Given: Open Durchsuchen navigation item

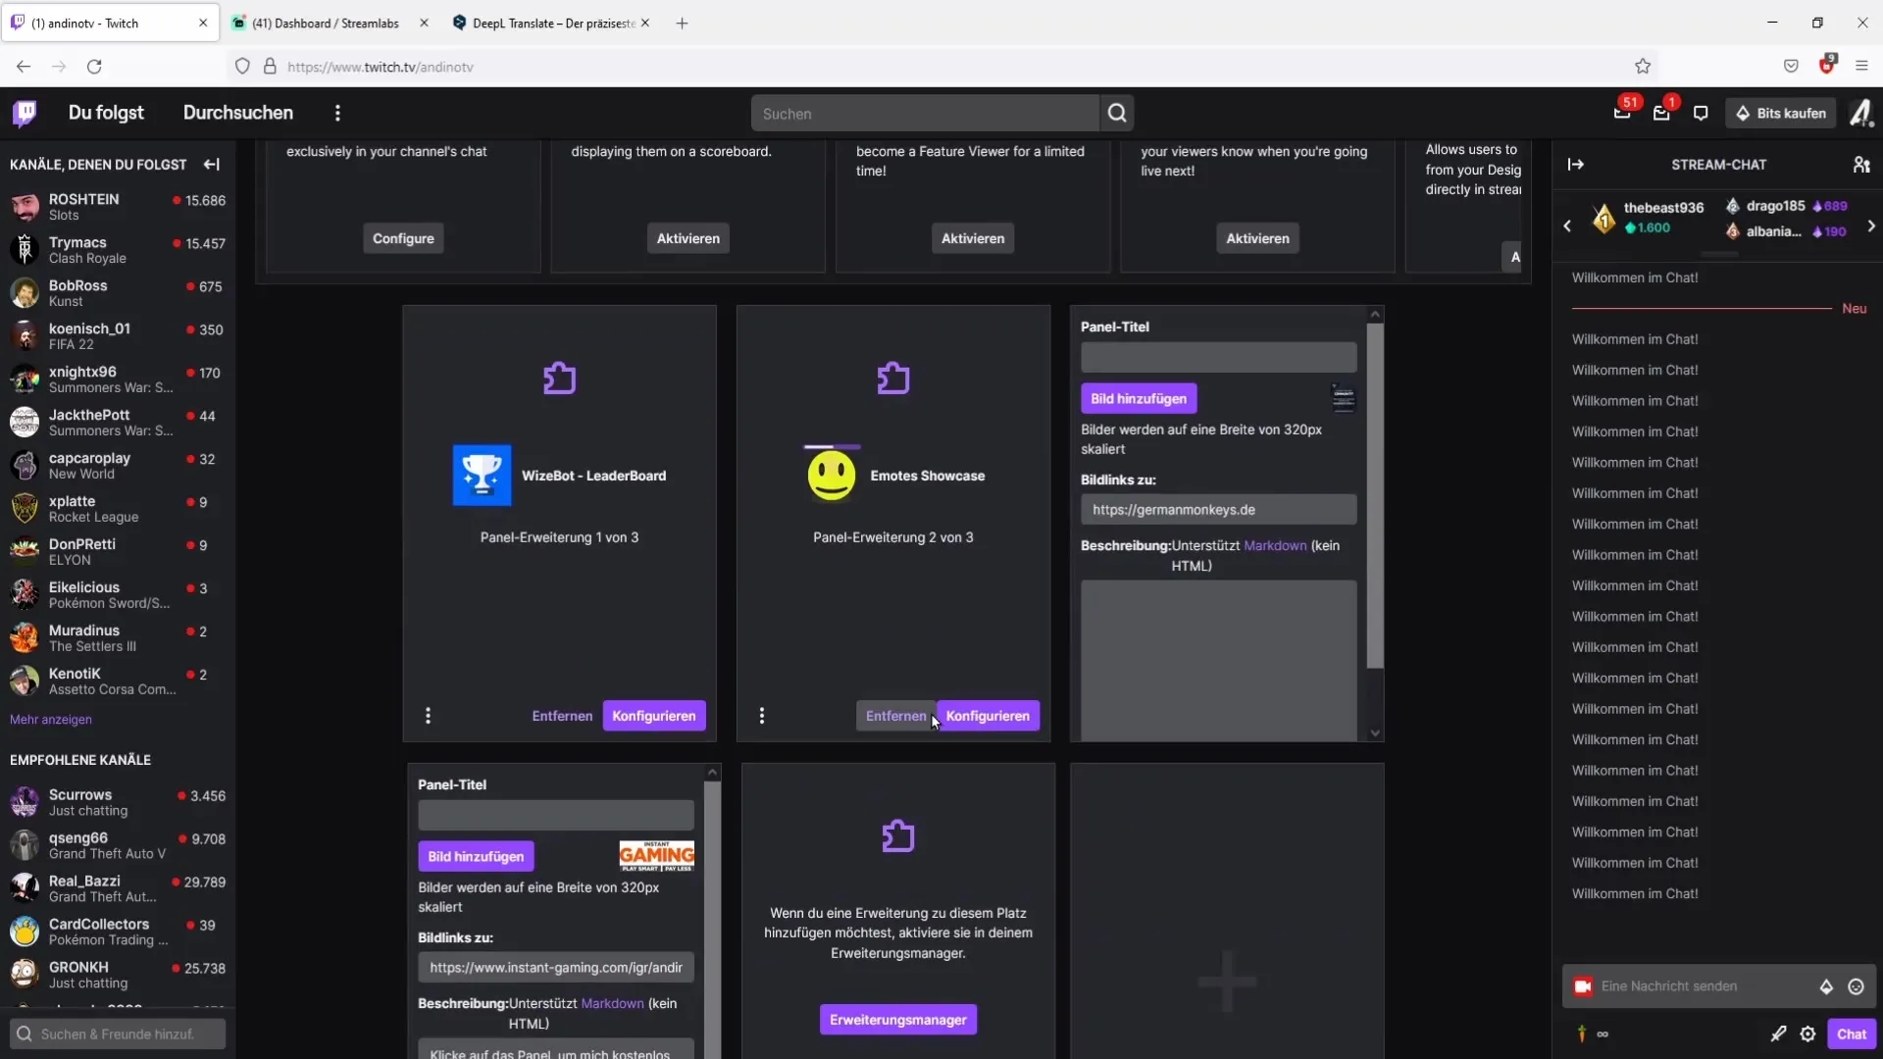Looking at the screenshot, I should 238,113.
